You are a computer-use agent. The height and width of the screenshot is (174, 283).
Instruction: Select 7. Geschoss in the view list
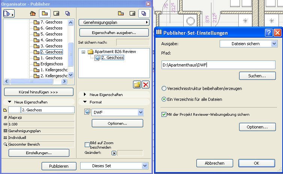51,22
